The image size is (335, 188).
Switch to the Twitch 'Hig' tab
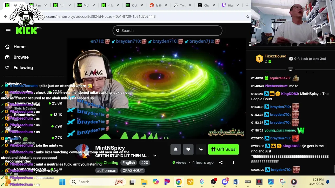coord(230,5)
